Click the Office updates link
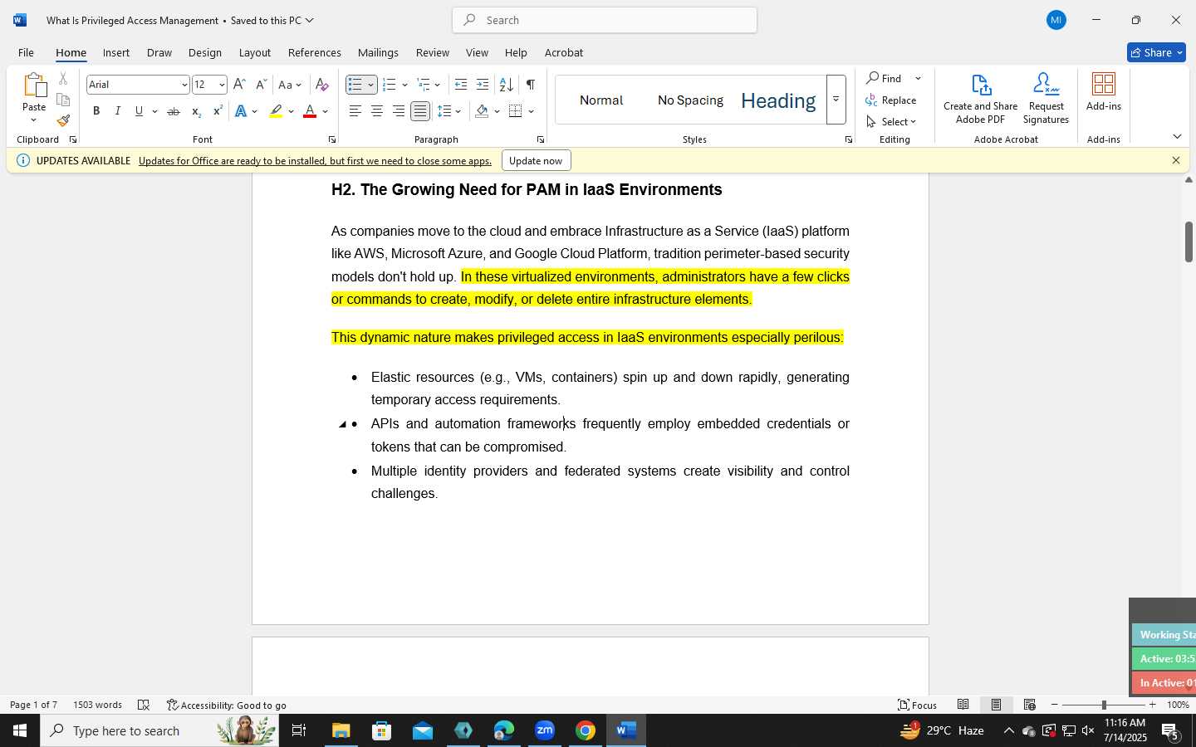This screenshot has width=1196, height=747. coord(315,161)
